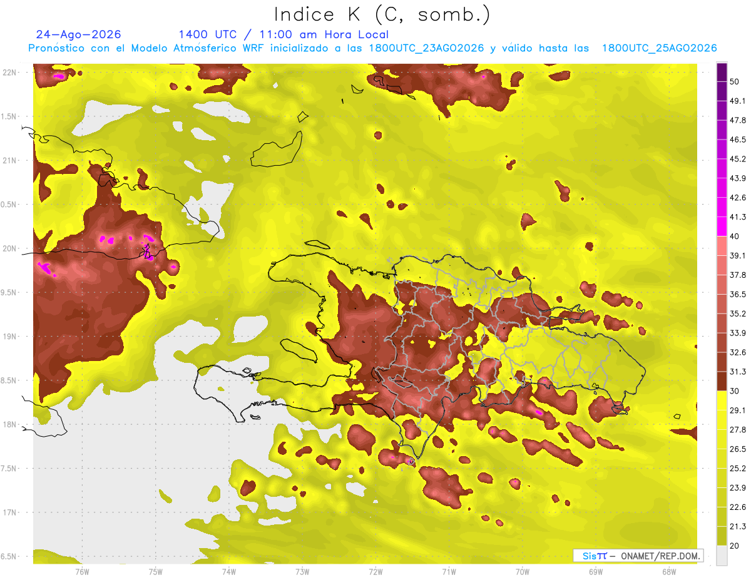Select the '37.8' color scale value
Image resolution: width=751 pixels, height=580 pixels.
pos(737,275)
